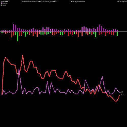Image resolution: width=127 pixels, height=127 pixels.
Task: Click the tallest green downward volume bar
Action: pos(18,36)
